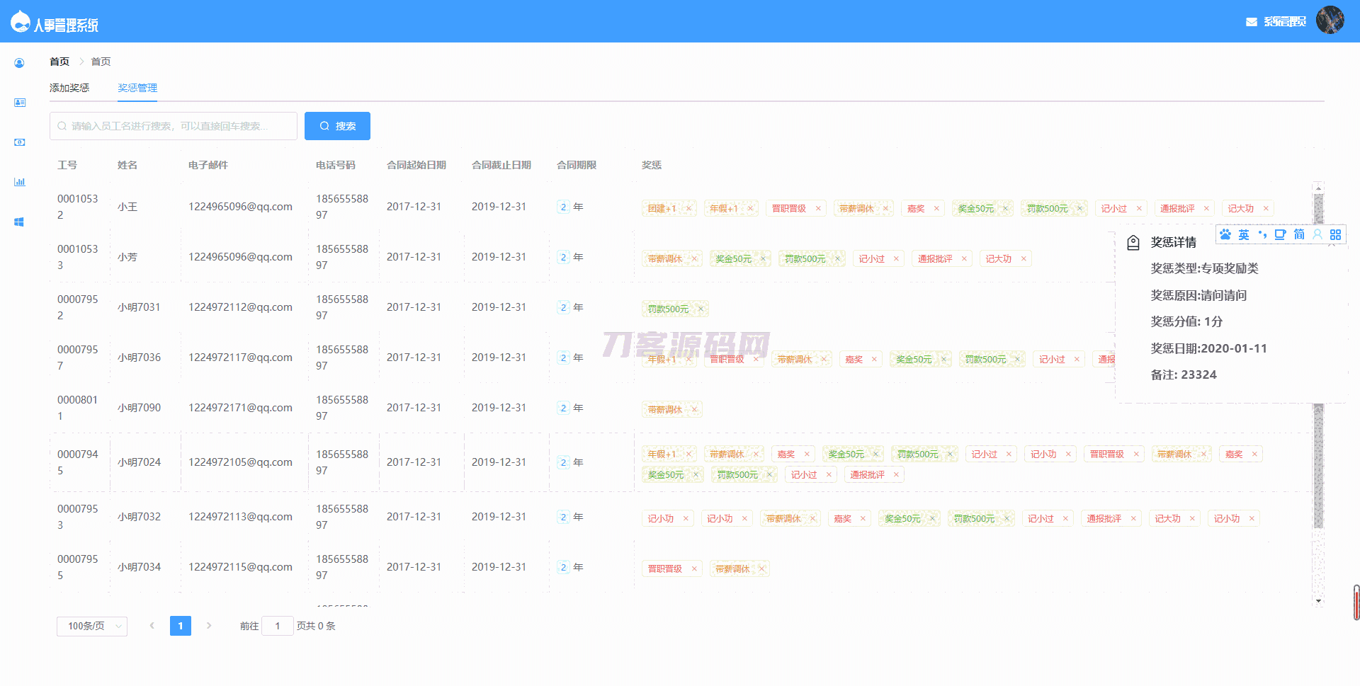Click the Baidu paw icon on IME bar
1360x686 pixels.
[1225, 234]
